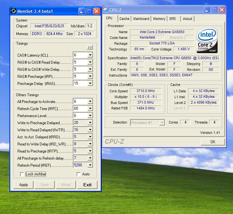233x214 pixels.
Task: Click the Core Voltage 1.480 V value
Action: tap(184, 49)
